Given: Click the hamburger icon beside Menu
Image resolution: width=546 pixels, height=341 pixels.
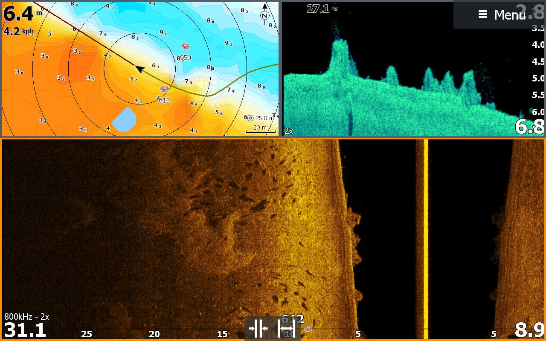Looking at the screenshot, I should 482,14.
